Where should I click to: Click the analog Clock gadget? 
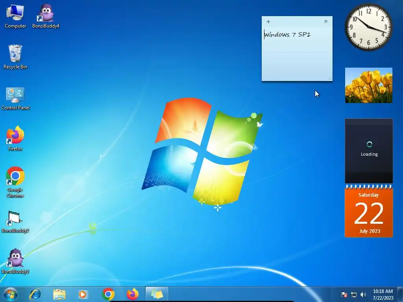368,27
